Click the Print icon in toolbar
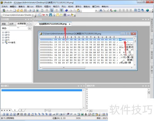The width and height of the screenshot is (154, 121). point(30,10)
